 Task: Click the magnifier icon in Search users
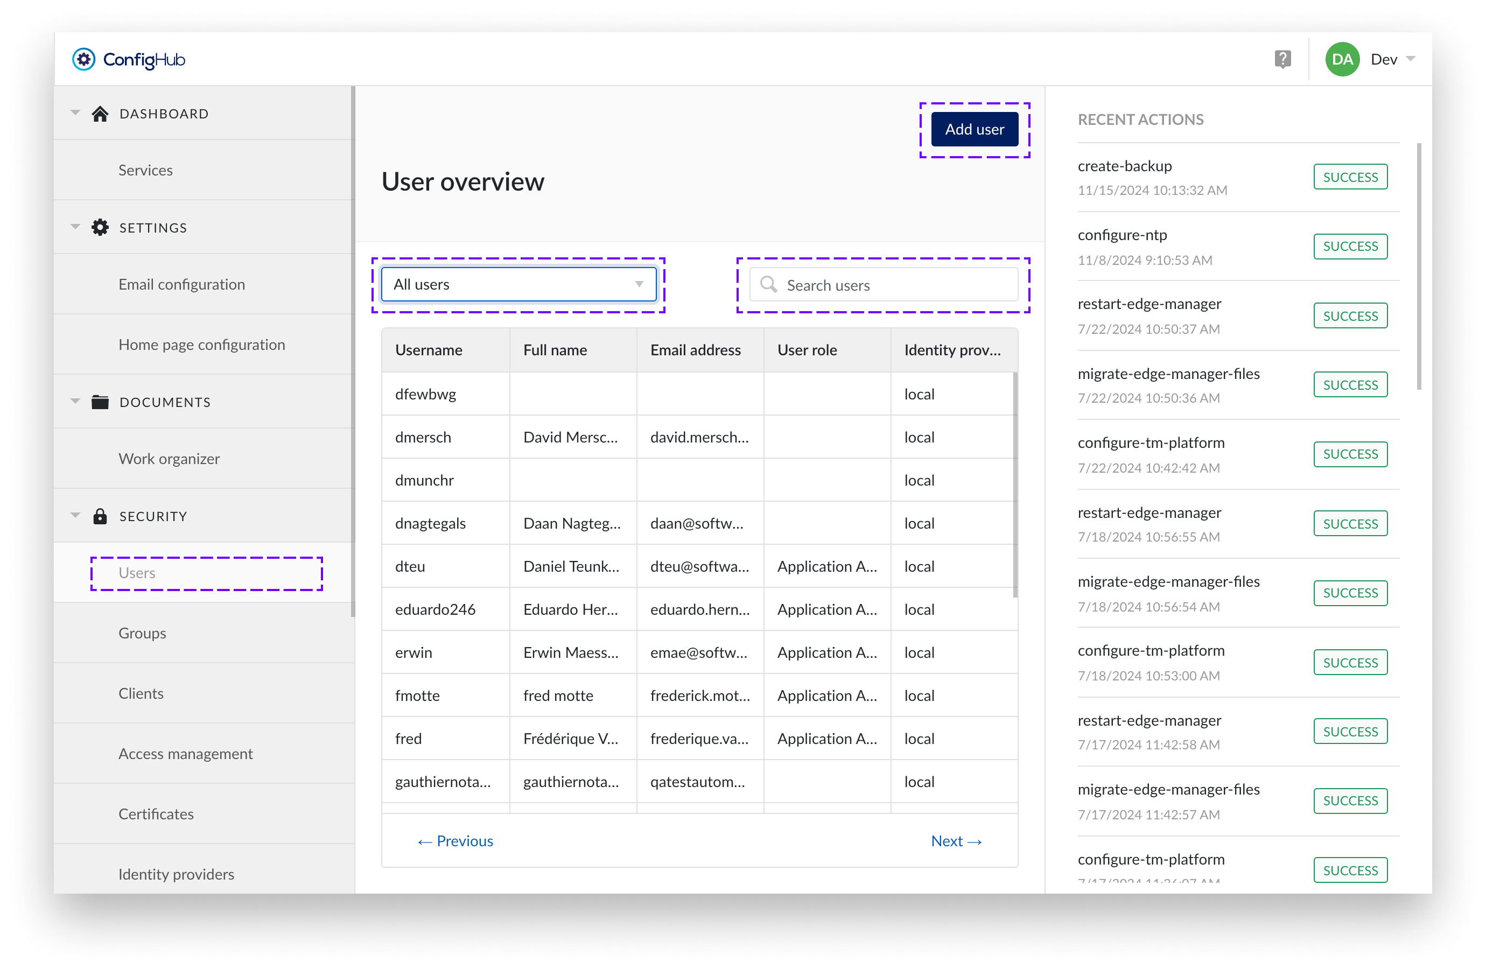(769, 285)
